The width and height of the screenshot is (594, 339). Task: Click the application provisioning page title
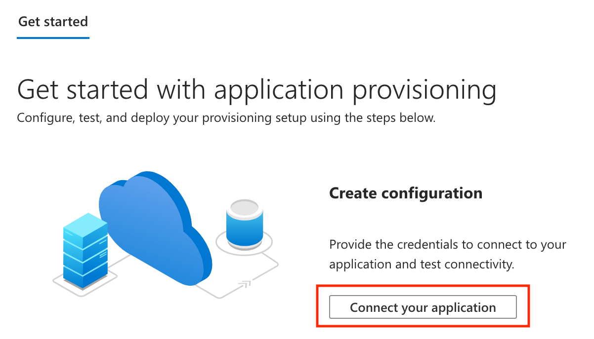click(257, 90)
